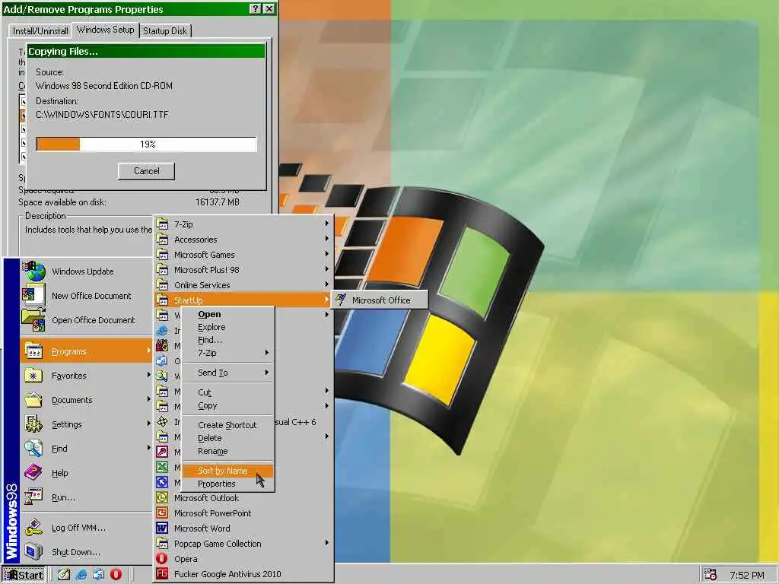Viewport: 779px width, 584px height.
Task: Click the Log Off key icon
Action: [33, 528]
